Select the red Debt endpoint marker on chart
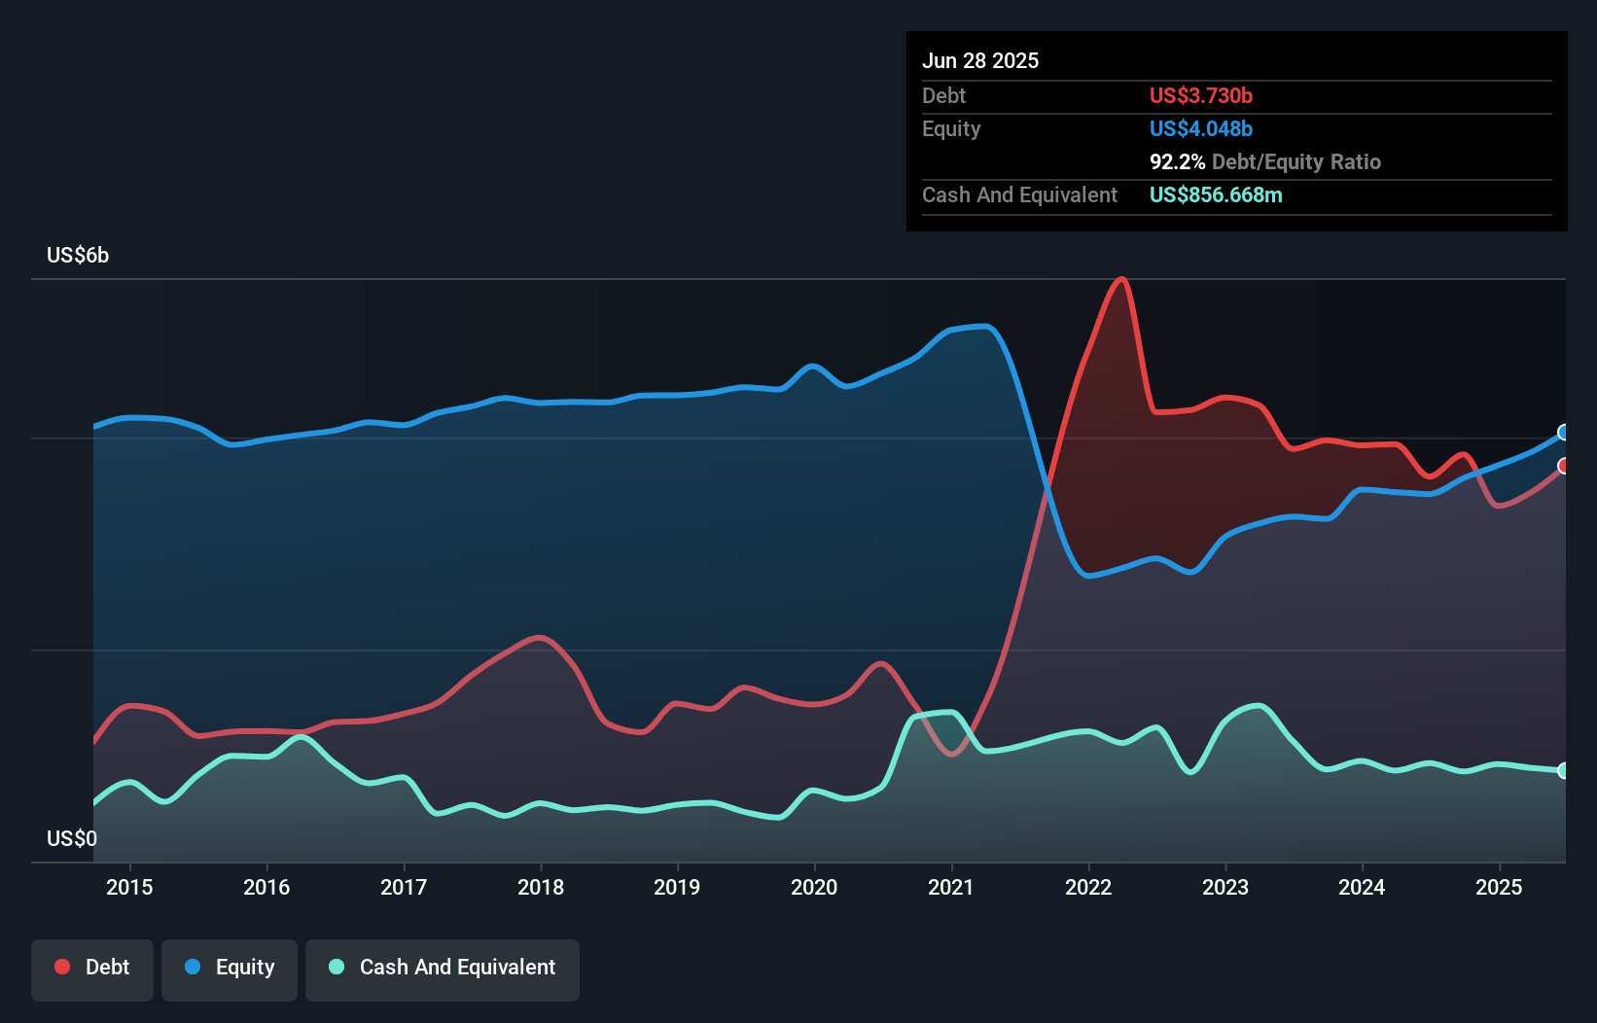This screenshot has width=1597, height=1023. click(x=1563, y=466)
